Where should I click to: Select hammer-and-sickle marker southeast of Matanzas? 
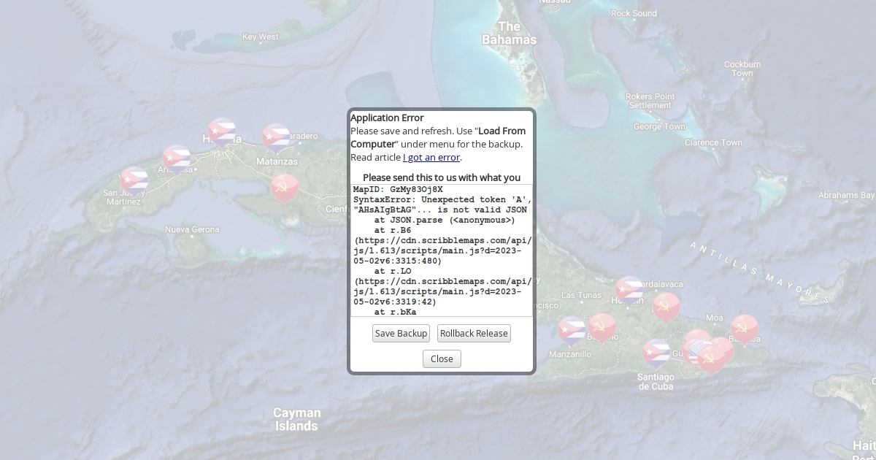point(285,187)
